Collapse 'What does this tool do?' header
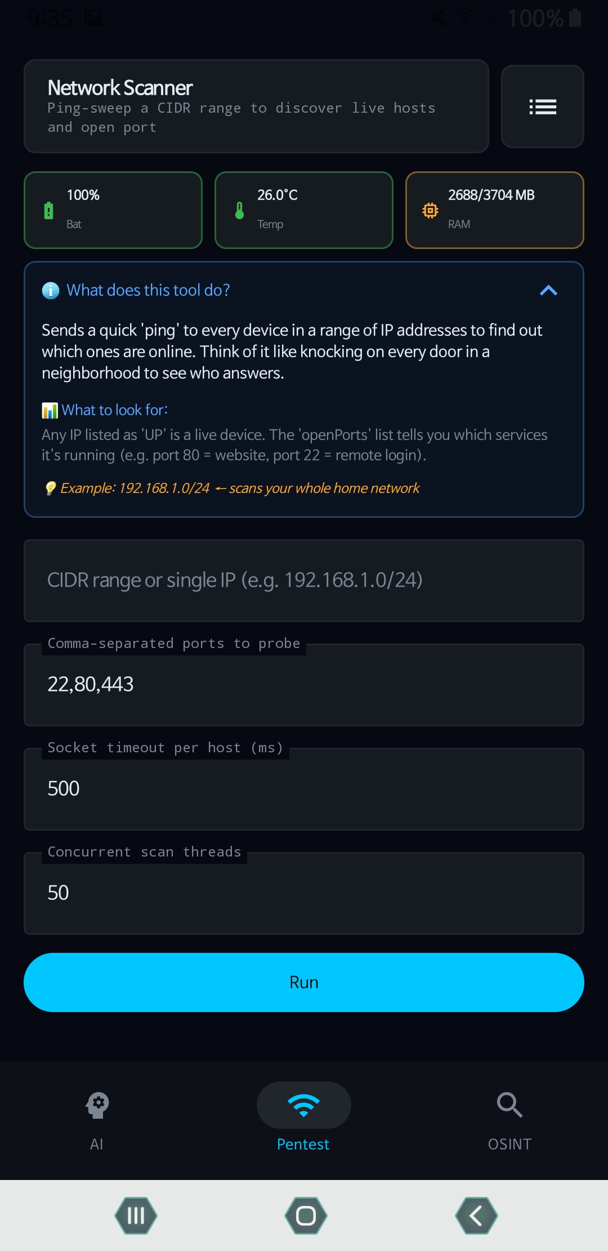This screenshot has height=1251, width=608. 148,290
